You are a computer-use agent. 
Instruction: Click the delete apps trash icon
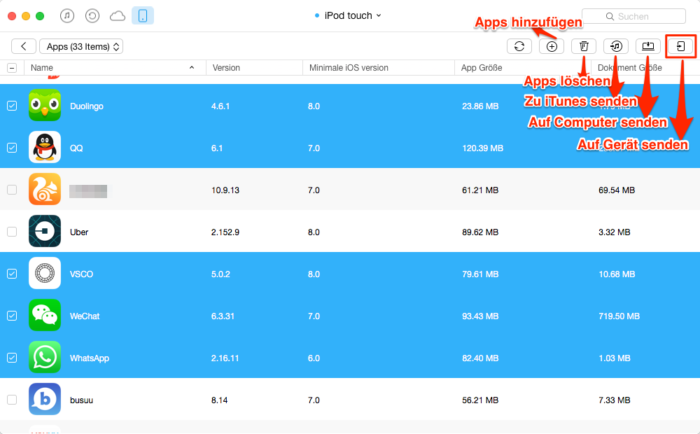(x=584, y=46)
